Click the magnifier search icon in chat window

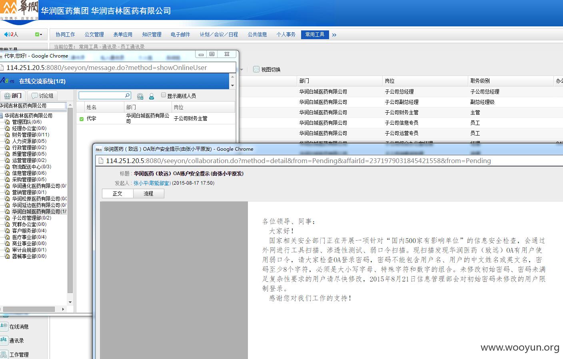[128, 95]
